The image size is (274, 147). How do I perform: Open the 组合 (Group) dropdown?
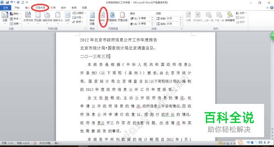pos(241,17)
